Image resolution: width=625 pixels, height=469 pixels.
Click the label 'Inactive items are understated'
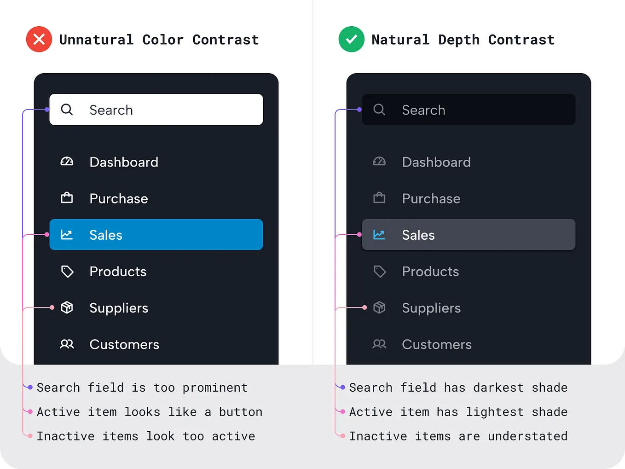click(458, 436)
